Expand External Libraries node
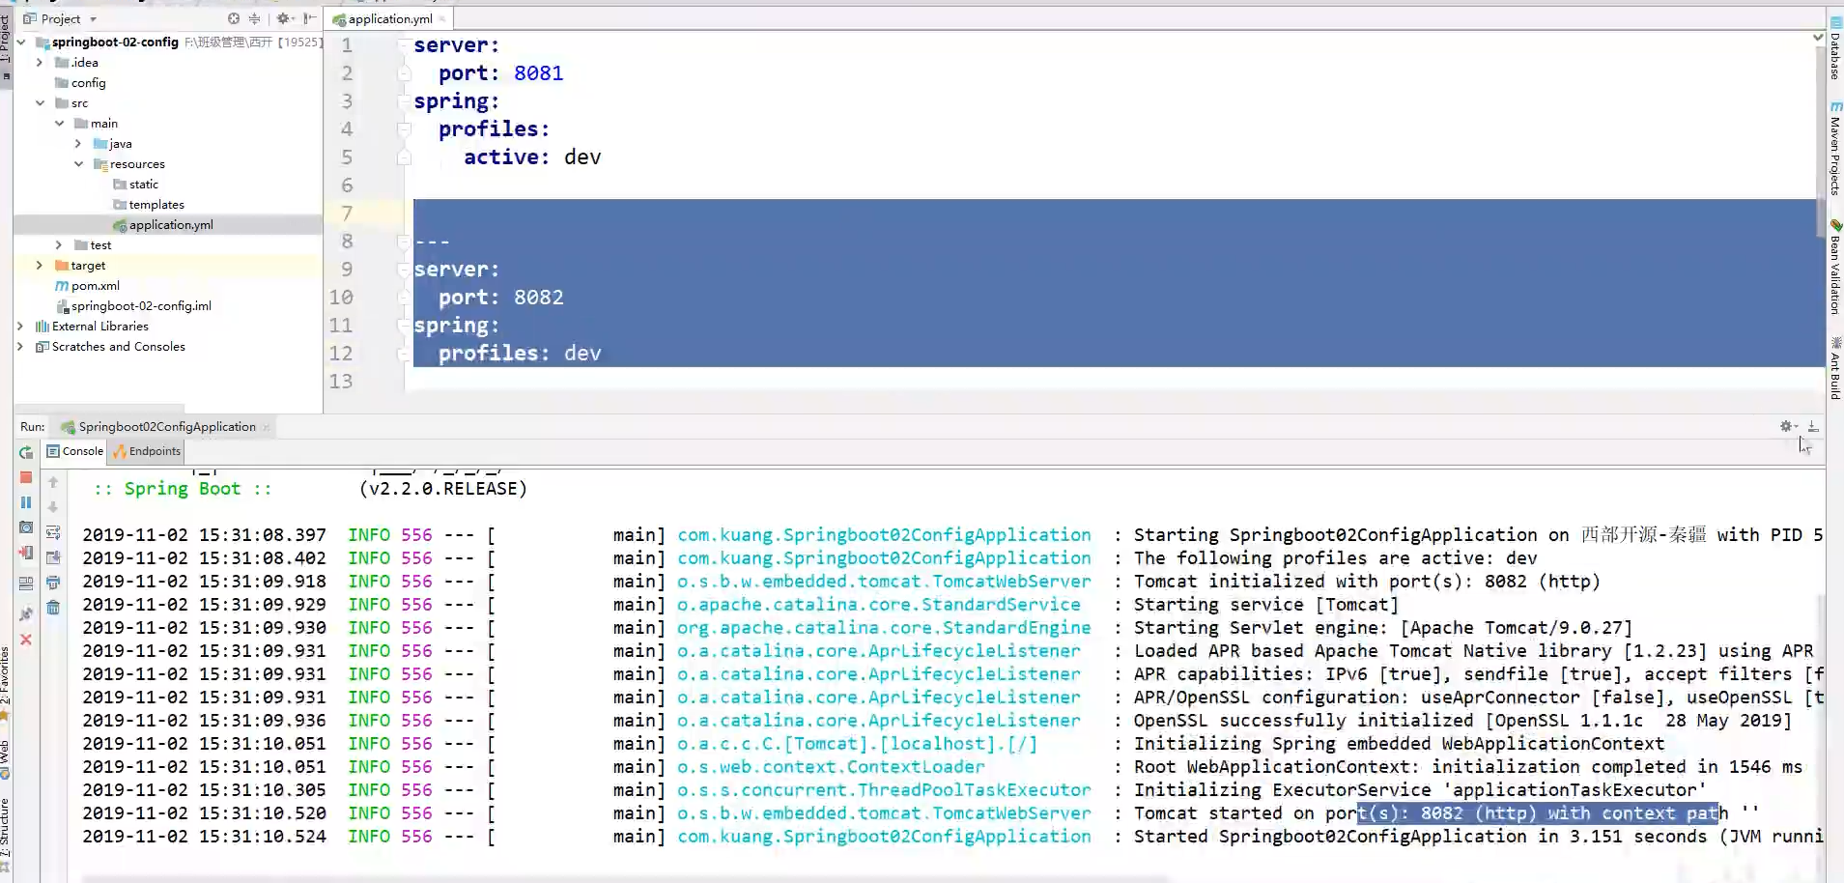Viewport: 1844px width, 883px height. [x=20, y=327]
